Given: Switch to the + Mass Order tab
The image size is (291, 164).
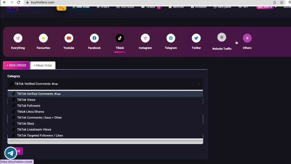Looking at the screenshot, I should point(43,66).
